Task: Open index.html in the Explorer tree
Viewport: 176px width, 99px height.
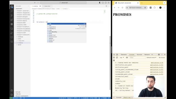Action: click(23, 41)
